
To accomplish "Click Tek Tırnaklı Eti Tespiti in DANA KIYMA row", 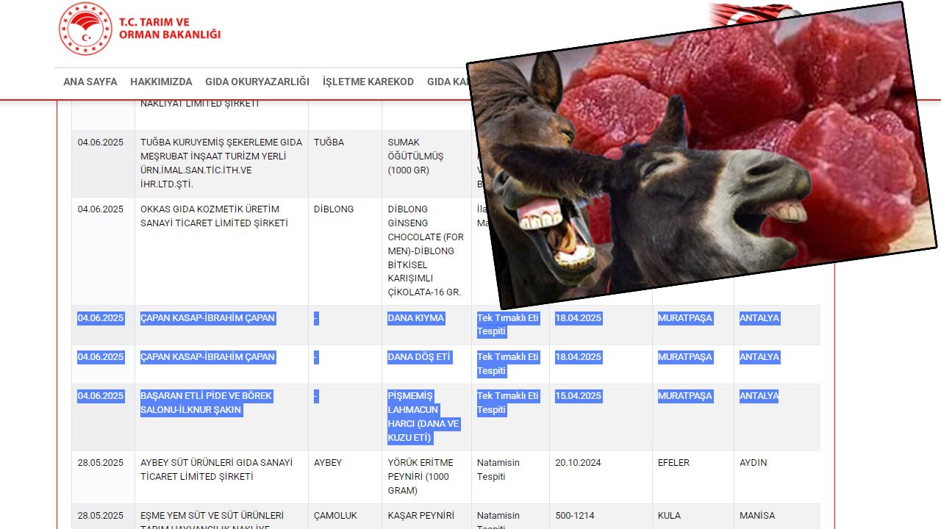I will click(510, 325).
